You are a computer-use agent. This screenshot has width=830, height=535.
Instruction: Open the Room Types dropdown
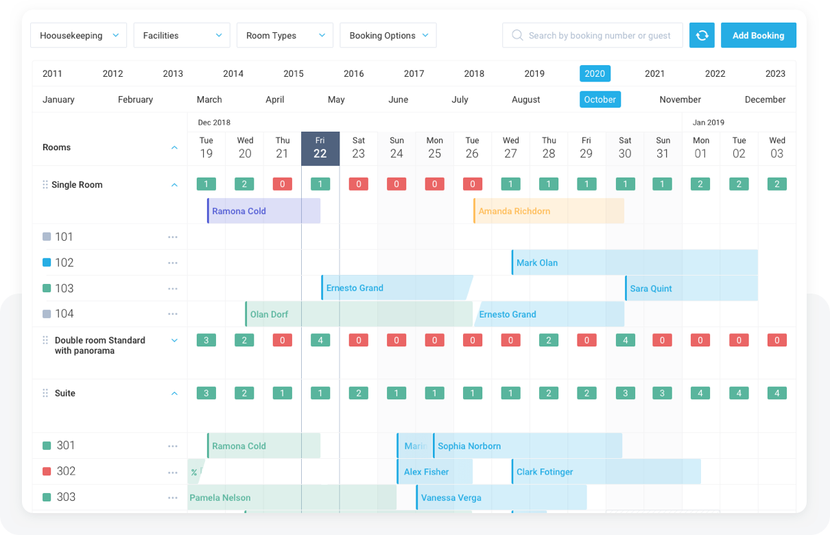[x=285, y=36]
